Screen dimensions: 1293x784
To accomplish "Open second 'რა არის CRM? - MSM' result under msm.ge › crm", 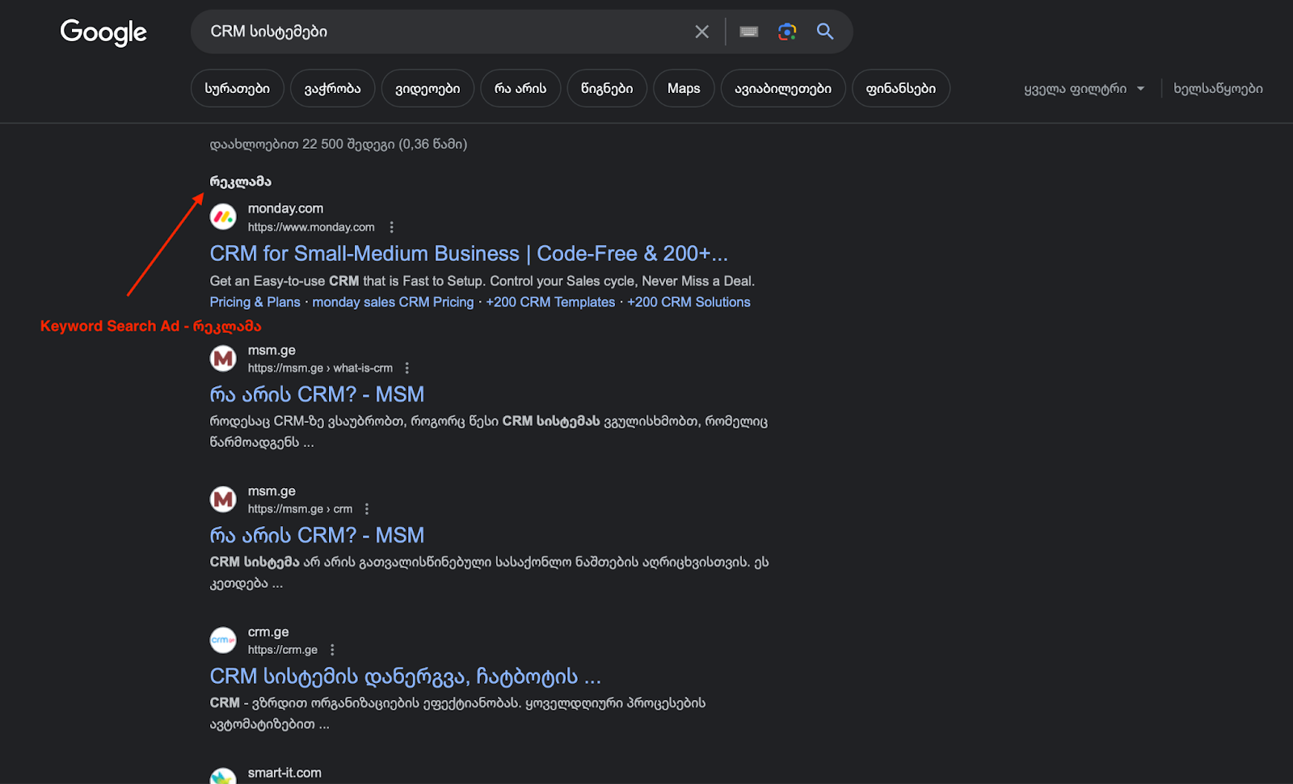I will (317, 535).
